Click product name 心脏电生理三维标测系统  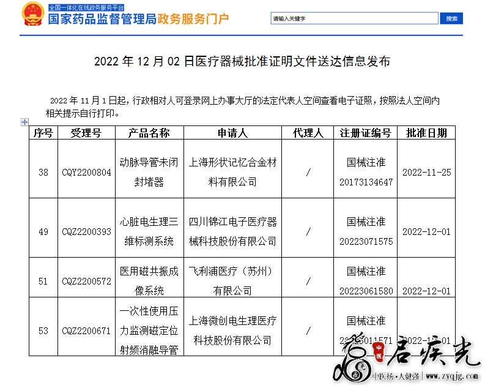point(149,231)
